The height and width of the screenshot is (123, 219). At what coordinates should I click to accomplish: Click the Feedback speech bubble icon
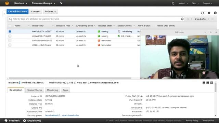click(x=6, y=121)
